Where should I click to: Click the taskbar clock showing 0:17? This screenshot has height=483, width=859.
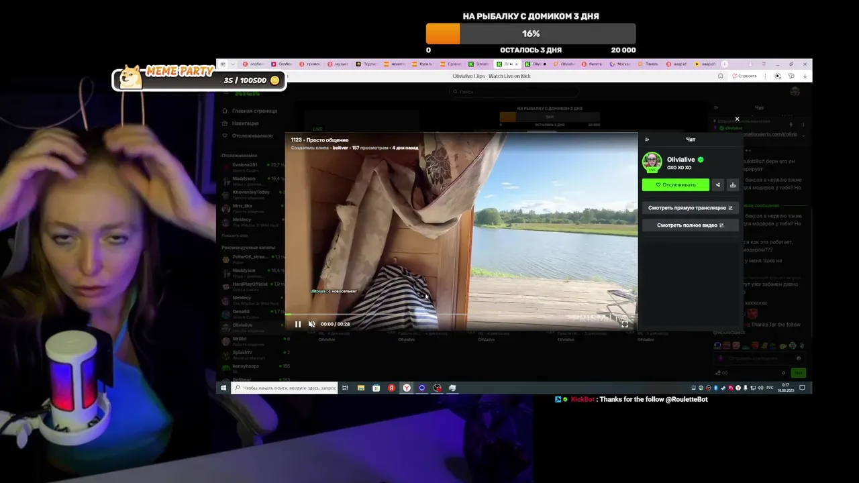click(786, 388)
